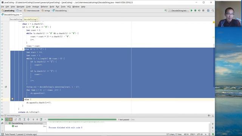Screen dimensions: 242x136
Task: Click javaCoding in navigation breadcrumb
Action: 8,11
